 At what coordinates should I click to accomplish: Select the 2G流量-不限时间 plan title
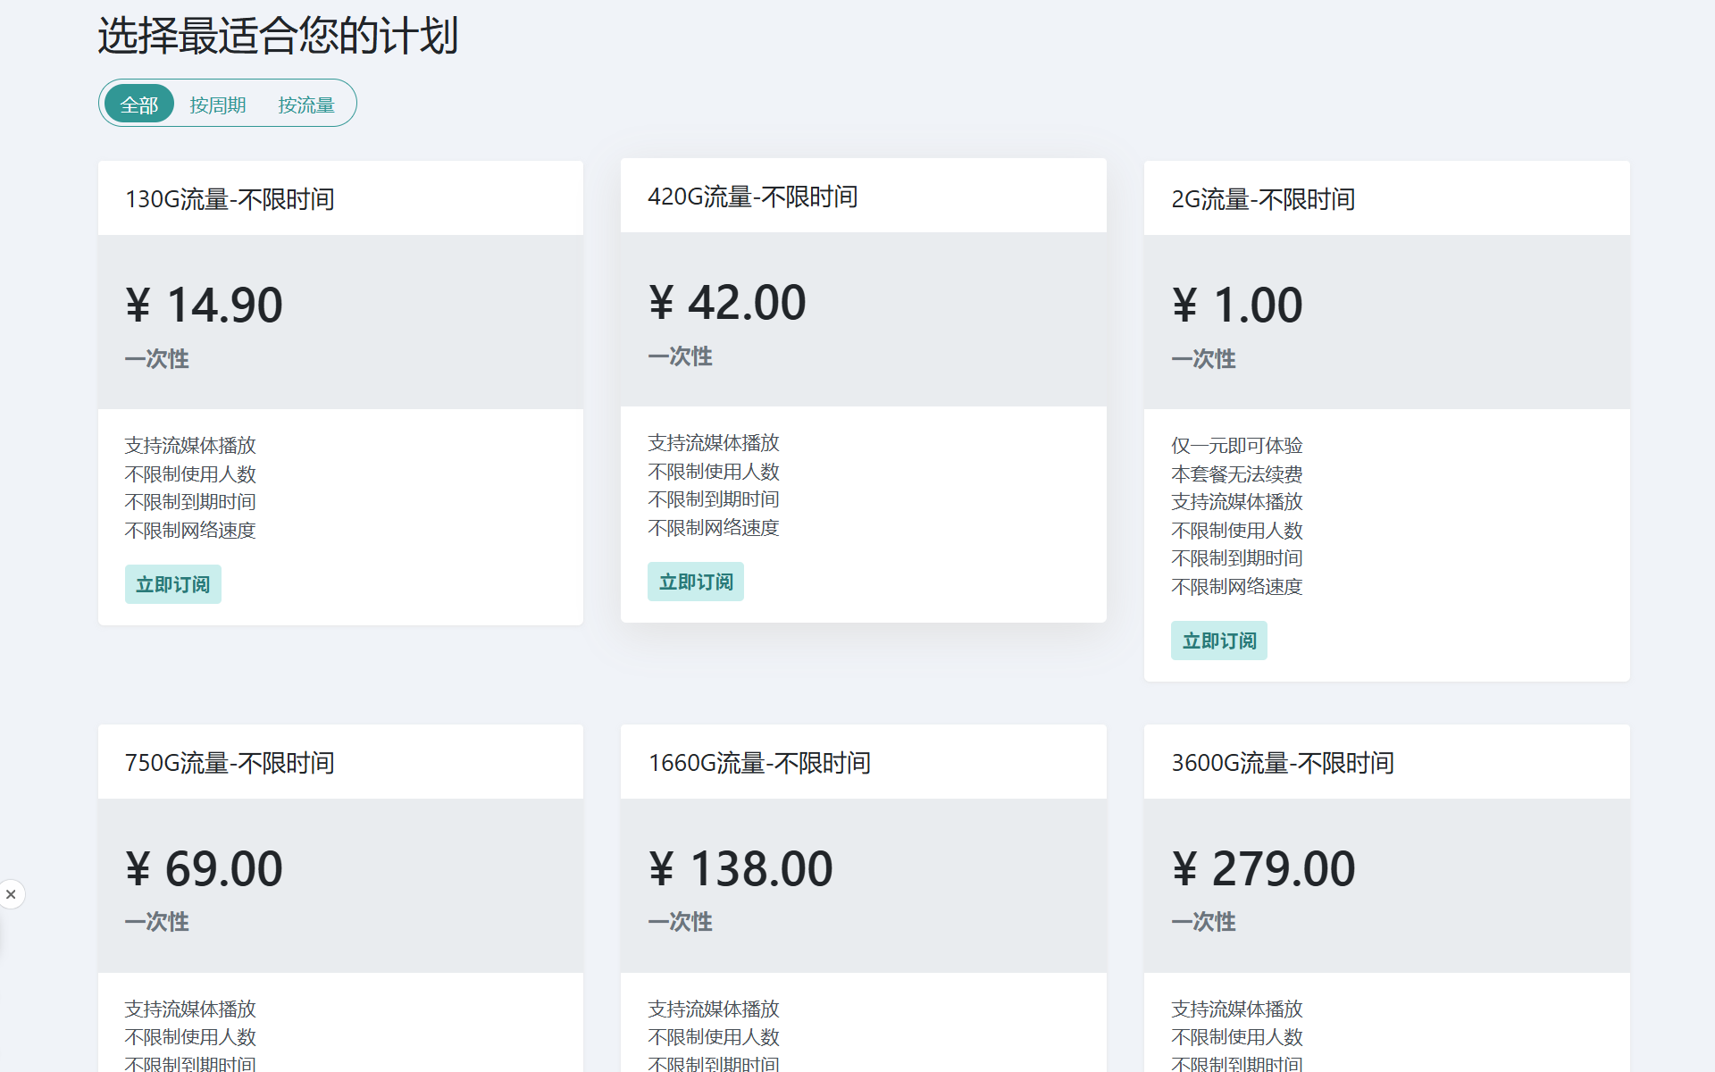coord(1262,198)
